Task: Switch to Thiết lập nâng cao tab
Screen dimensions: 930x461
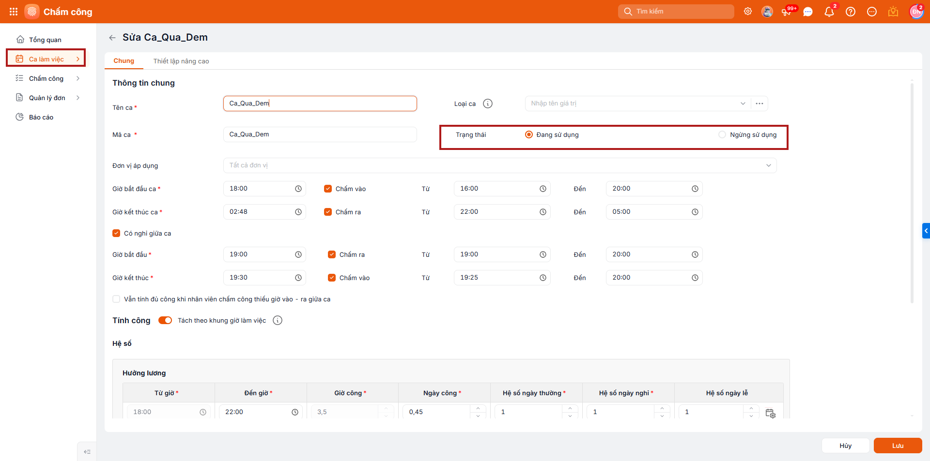Action: pyautogui.click(x=181, y=61)
